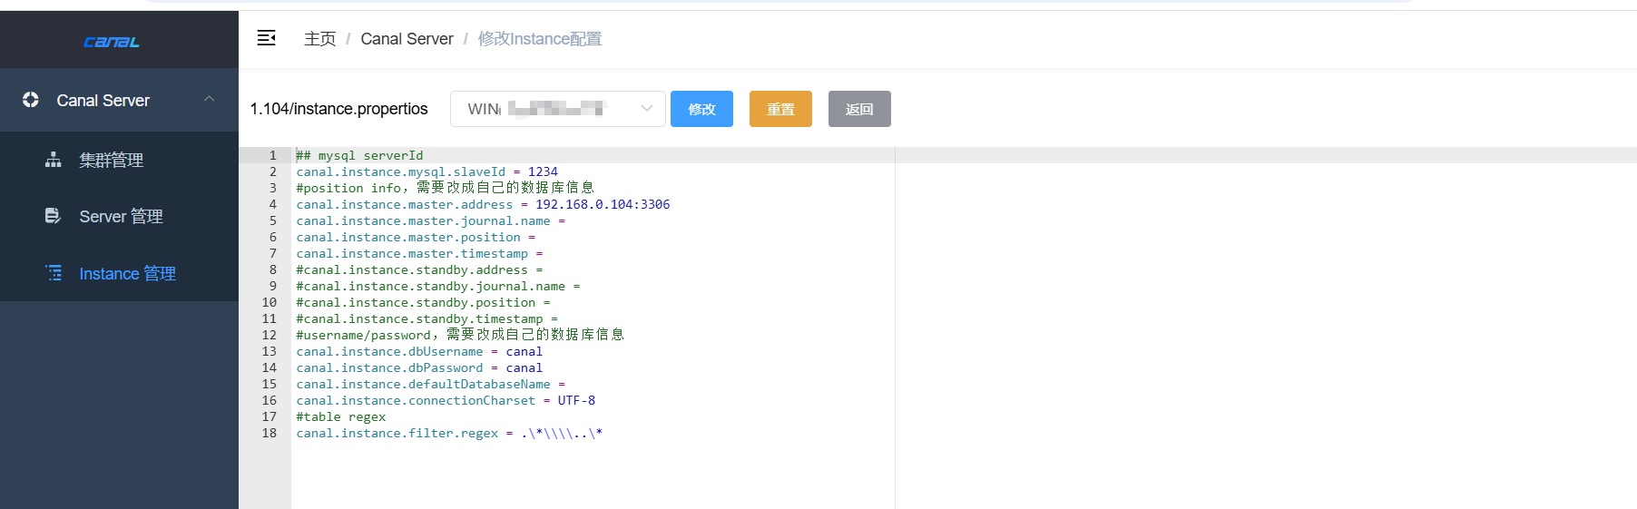1637x509 pixels.
Task: Click the canal.instance.filter.regex line
Action: coord(449,433)
